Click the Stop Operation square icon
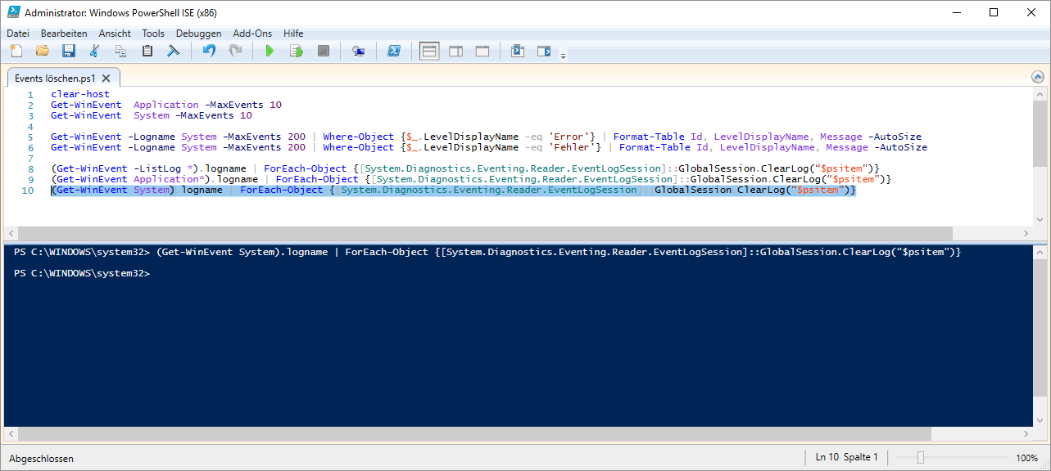The height and width of the screenshot is (471, 1051). [x=324, y=52]
